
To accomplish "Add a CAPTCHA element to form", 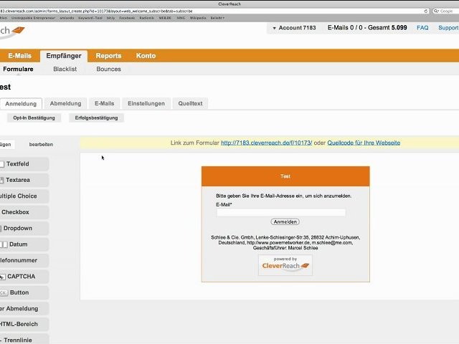I will [x=24, y=277].
